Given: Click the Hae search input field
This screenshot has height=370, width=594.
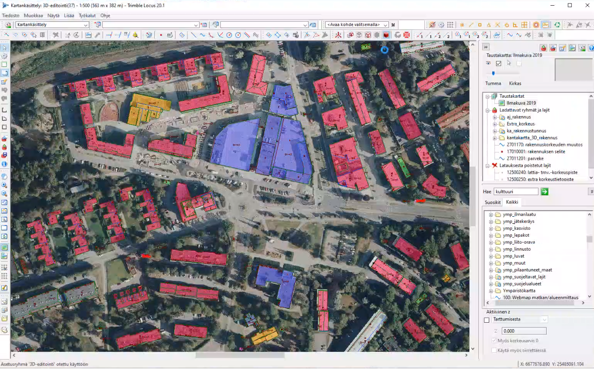Looking at the screenshot, I should (516, 192).
